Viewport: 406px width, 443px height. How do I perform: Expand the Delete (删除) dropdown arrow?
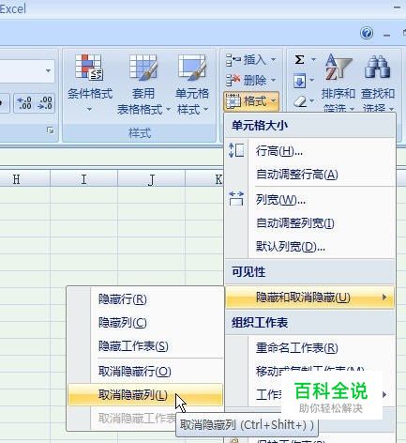click(273, 80)
